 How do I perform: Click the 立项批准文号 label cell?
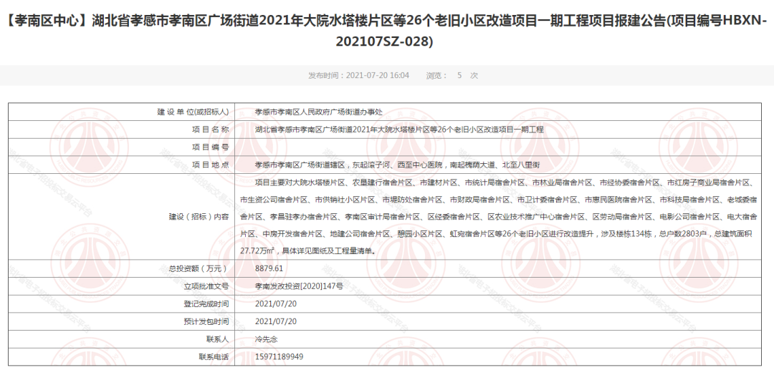204,286
